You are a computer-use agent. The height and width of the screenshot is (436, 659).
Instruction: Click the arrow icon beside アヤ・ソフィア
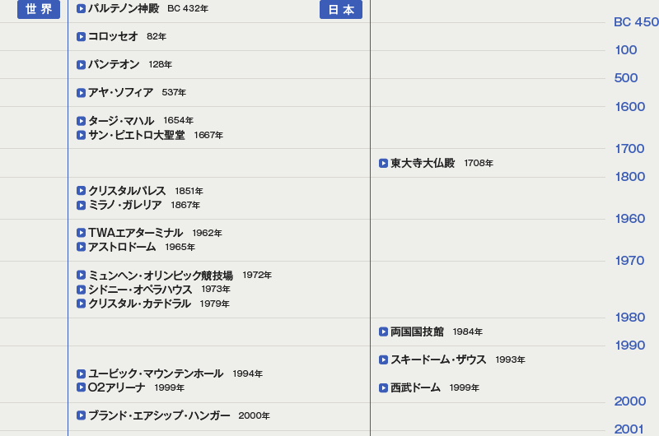click(x=81, y=92)
